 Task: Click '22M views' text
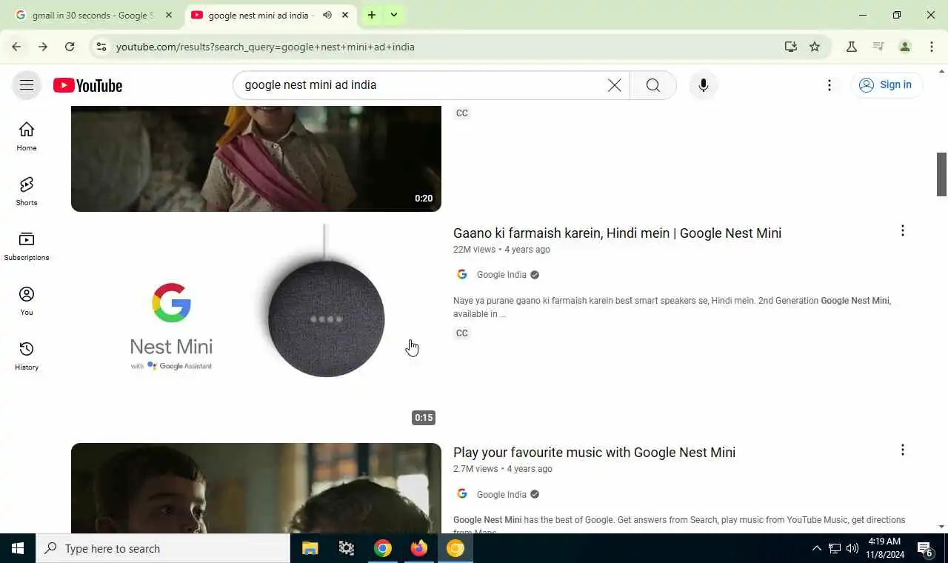pos(474,250)
